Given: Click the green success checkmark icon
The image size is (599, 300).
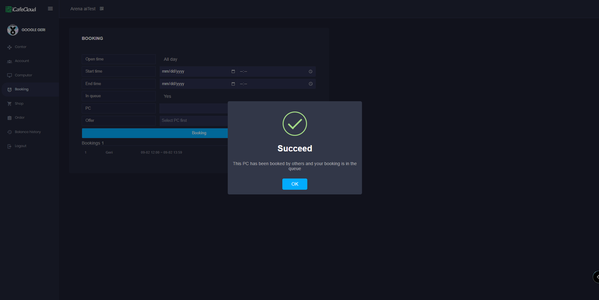Looking at the screenshot, I should point(295,124).
